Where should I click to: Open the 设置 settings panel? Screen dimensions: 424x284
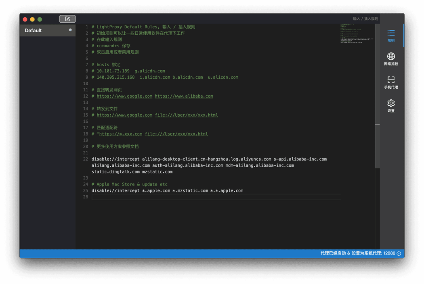[390, 106]
